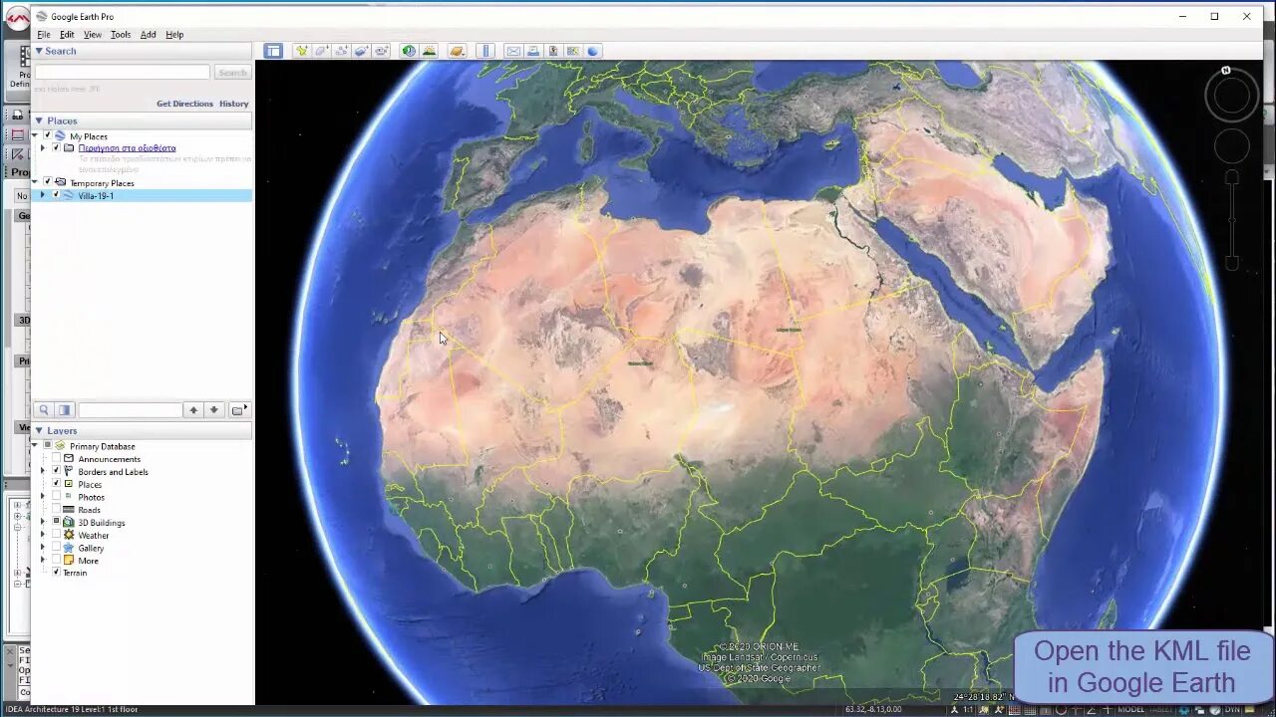Viewport: 1276px width, 717px height.
Task: Open the Edit menu
Action: [x=67, y=35]
